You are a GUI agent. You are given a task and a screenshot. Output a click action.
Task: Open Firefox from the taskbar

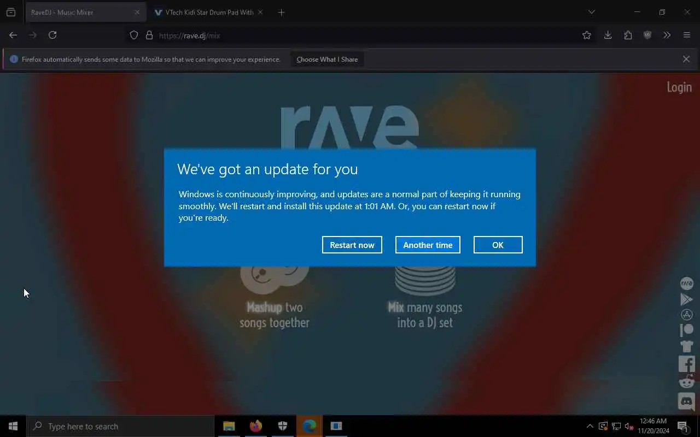[255, 426]
